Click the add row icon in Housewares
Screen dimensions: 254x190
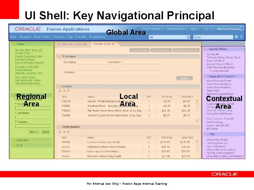(x=60, y=132)
